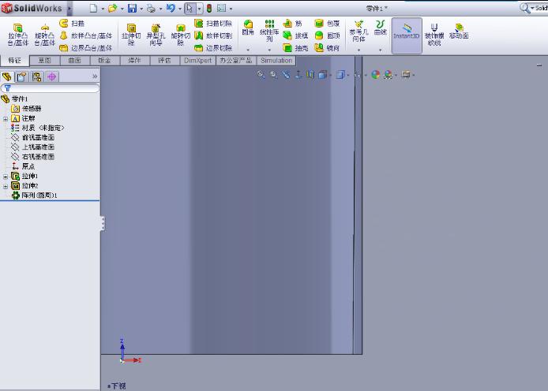The height and width of the screenshot is (391, 548).
Task: Switch to the 评估 evaluate tab
Action: (164, 61)
